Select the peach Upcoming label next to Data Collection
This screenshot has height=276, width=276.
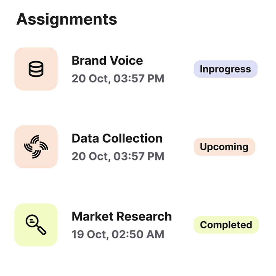tap(224, 147)
